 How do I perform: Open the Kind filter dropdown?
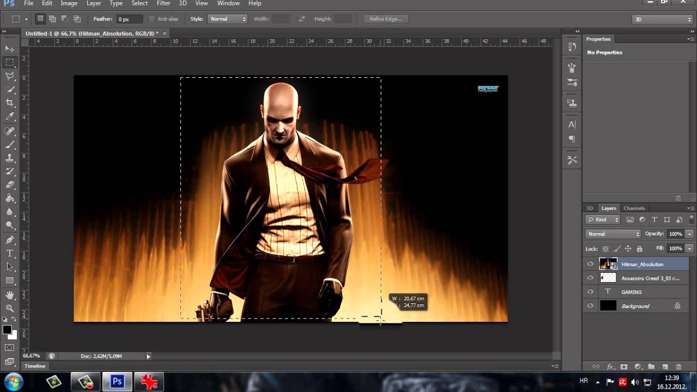[603, 219]
